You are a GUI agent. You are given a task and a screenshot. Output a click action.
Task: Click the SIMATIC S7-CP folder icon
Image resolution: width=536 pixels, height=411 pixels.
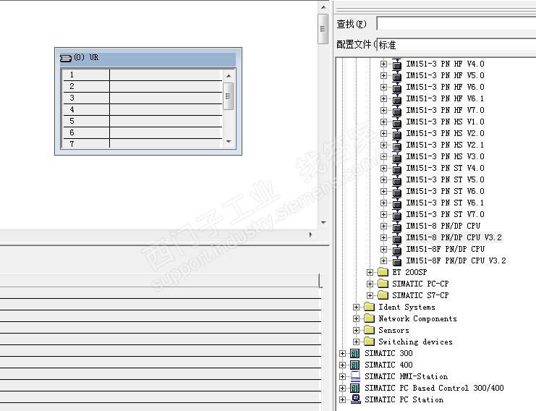[383, 295]
